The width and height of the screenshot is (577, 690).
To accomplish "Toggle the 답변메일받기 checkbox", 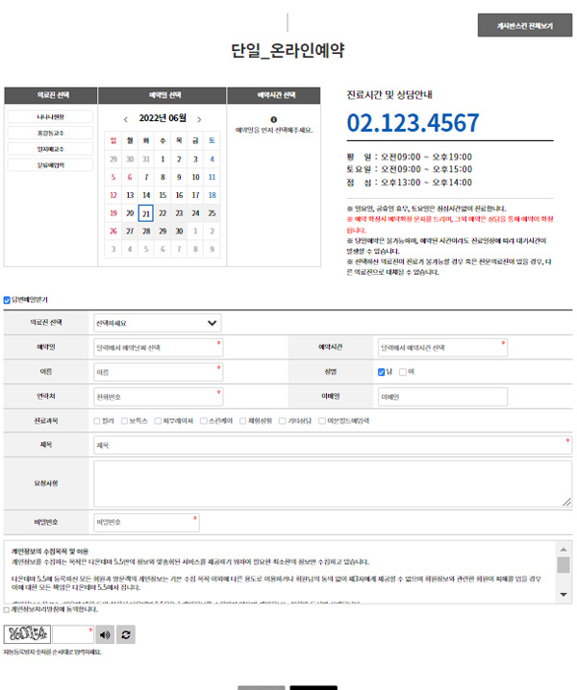I will pyautogui.click(x=8, y=300).
